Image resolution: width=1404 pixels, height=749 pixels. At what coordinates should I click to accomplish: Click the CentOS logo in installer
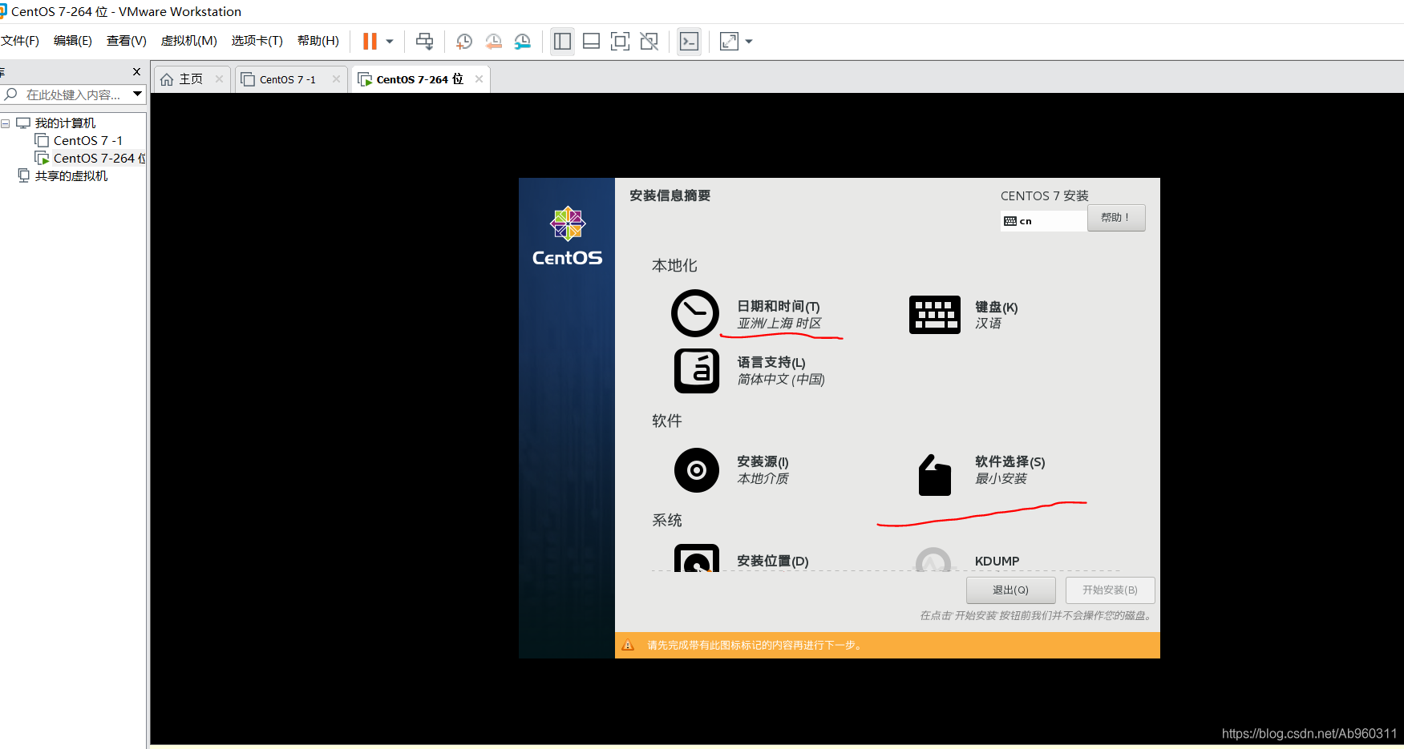[x=568, y=236]
